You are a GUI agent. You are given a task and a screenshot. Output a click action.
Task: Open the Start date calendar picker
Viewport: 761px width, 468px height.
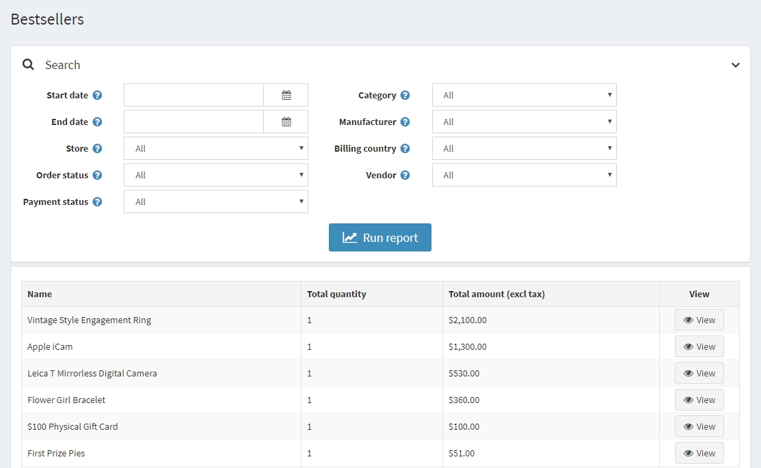pos(286,95)
